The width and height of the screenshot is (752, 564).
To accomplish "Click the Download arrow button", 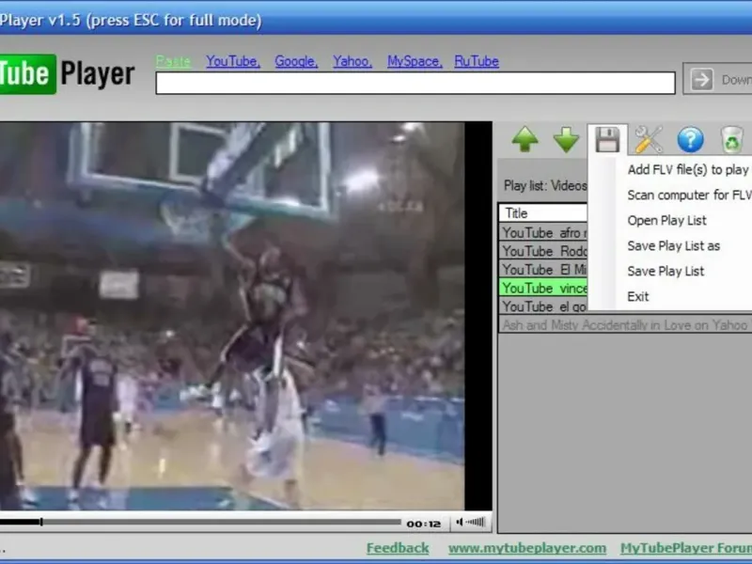I will pos(717,79).
